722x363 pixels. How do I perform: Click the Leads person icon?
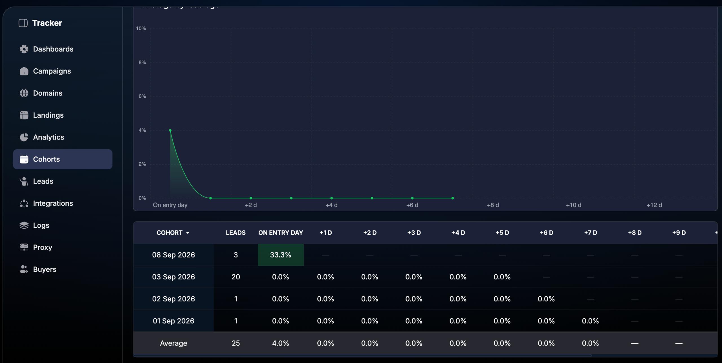click(x=24, y=181)
